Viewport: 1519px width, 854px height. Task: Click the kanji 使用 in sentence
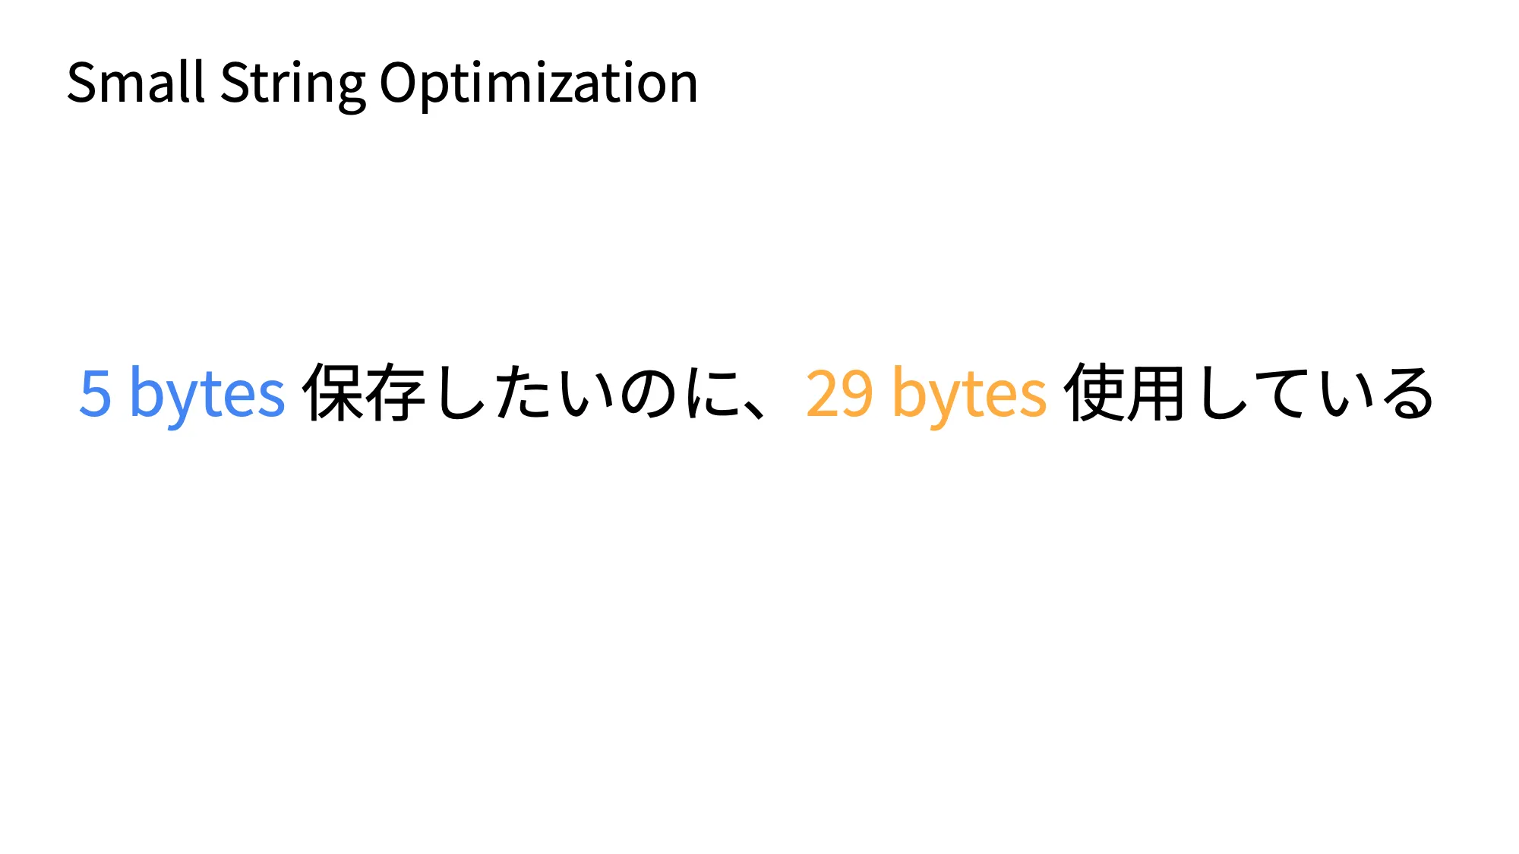1125,392
